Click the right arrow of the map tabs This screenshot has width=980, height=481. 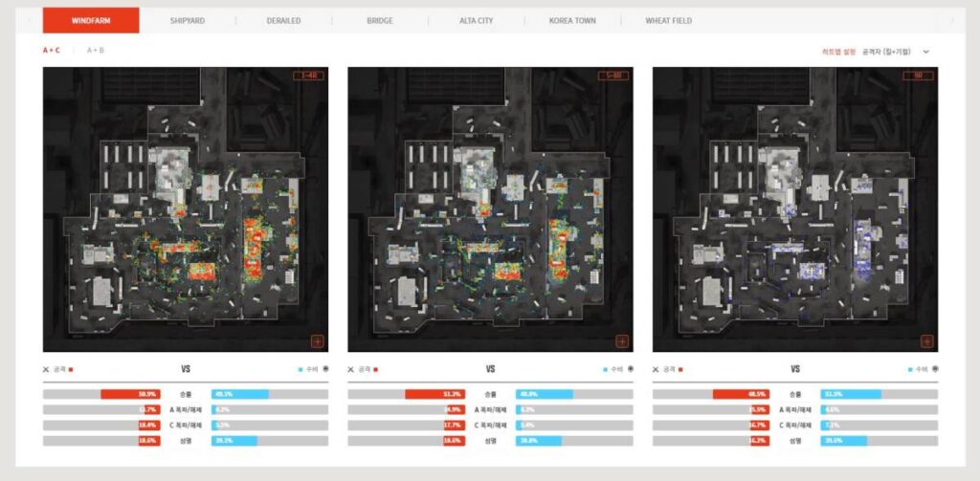(950, 20)
